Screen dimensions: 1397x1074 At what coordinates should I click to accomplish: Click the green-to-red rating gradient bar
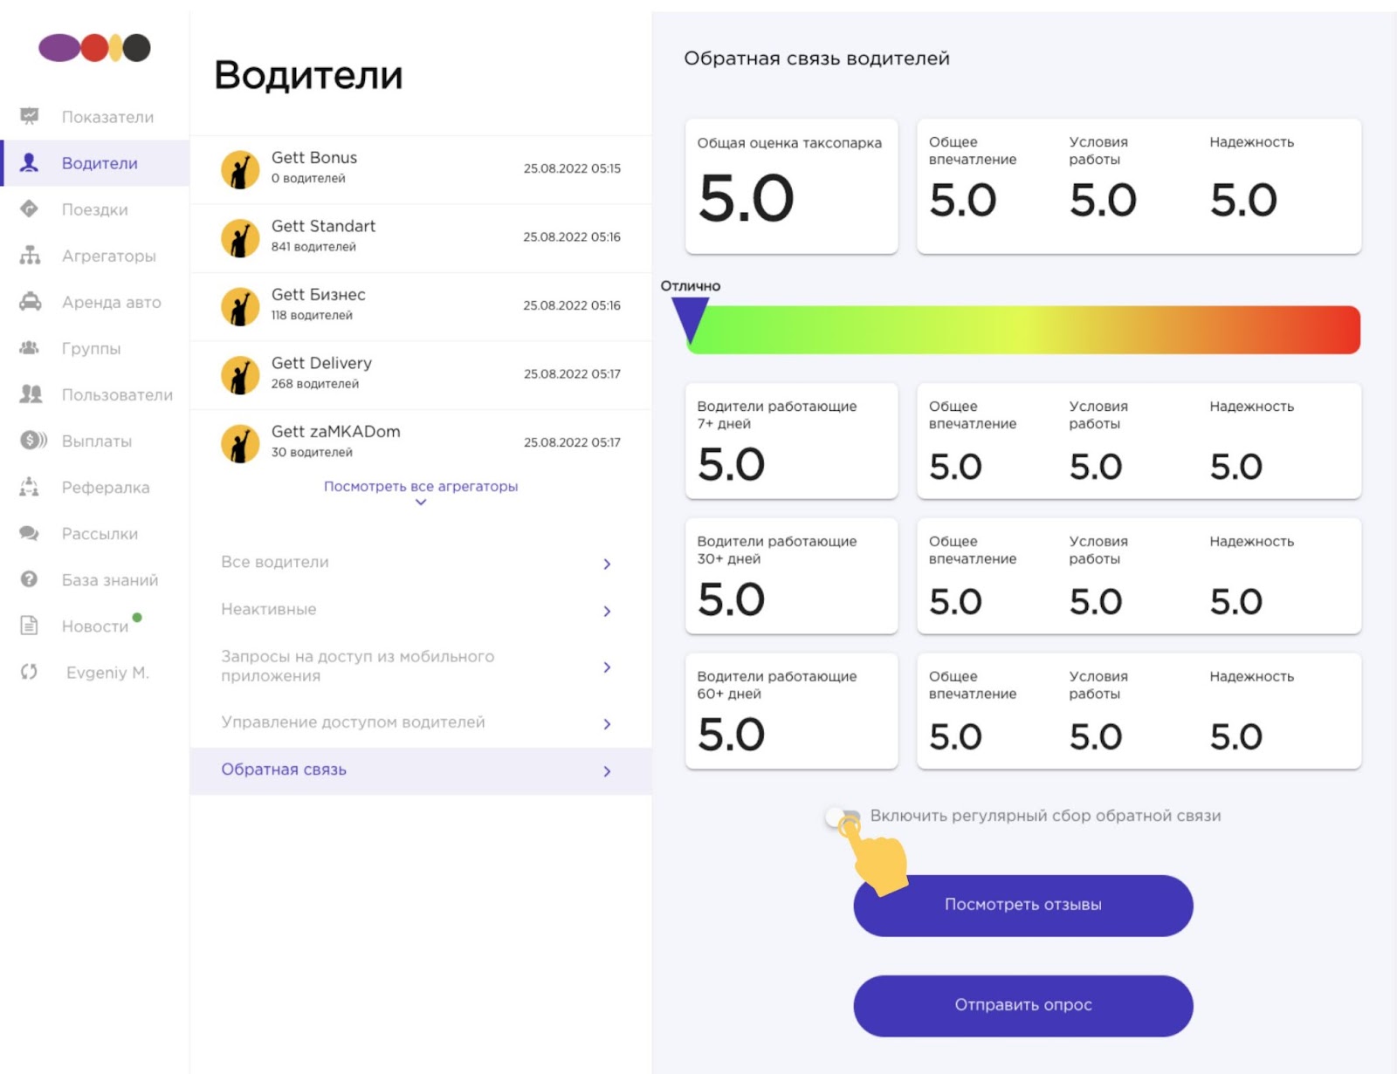1023,329
